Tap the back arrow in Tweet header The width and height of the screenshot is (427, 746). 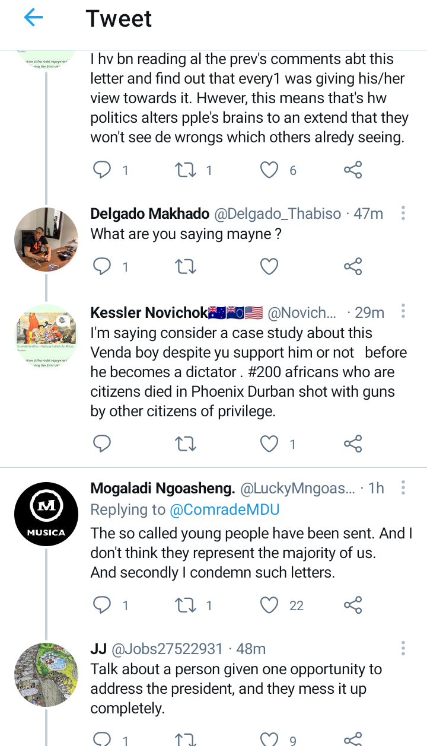34,18
